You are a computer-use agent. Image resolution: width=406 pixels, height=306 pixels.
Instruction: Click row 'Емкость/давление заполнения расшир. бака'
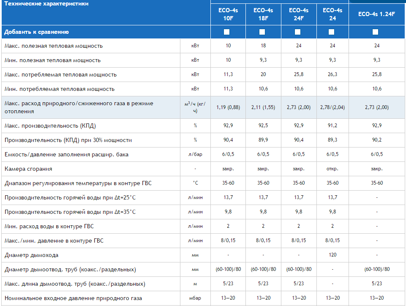[x=203, y=155]
